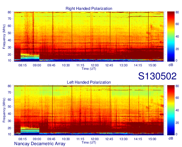The image size is (182, 147).
Task: Click the 60 dB value on Right Handed colorbar
Action: pos(177,24)
